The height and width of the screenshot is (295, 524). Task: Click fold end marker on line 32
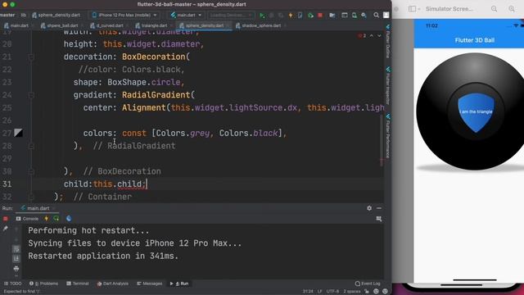click(x=31, y=197)
